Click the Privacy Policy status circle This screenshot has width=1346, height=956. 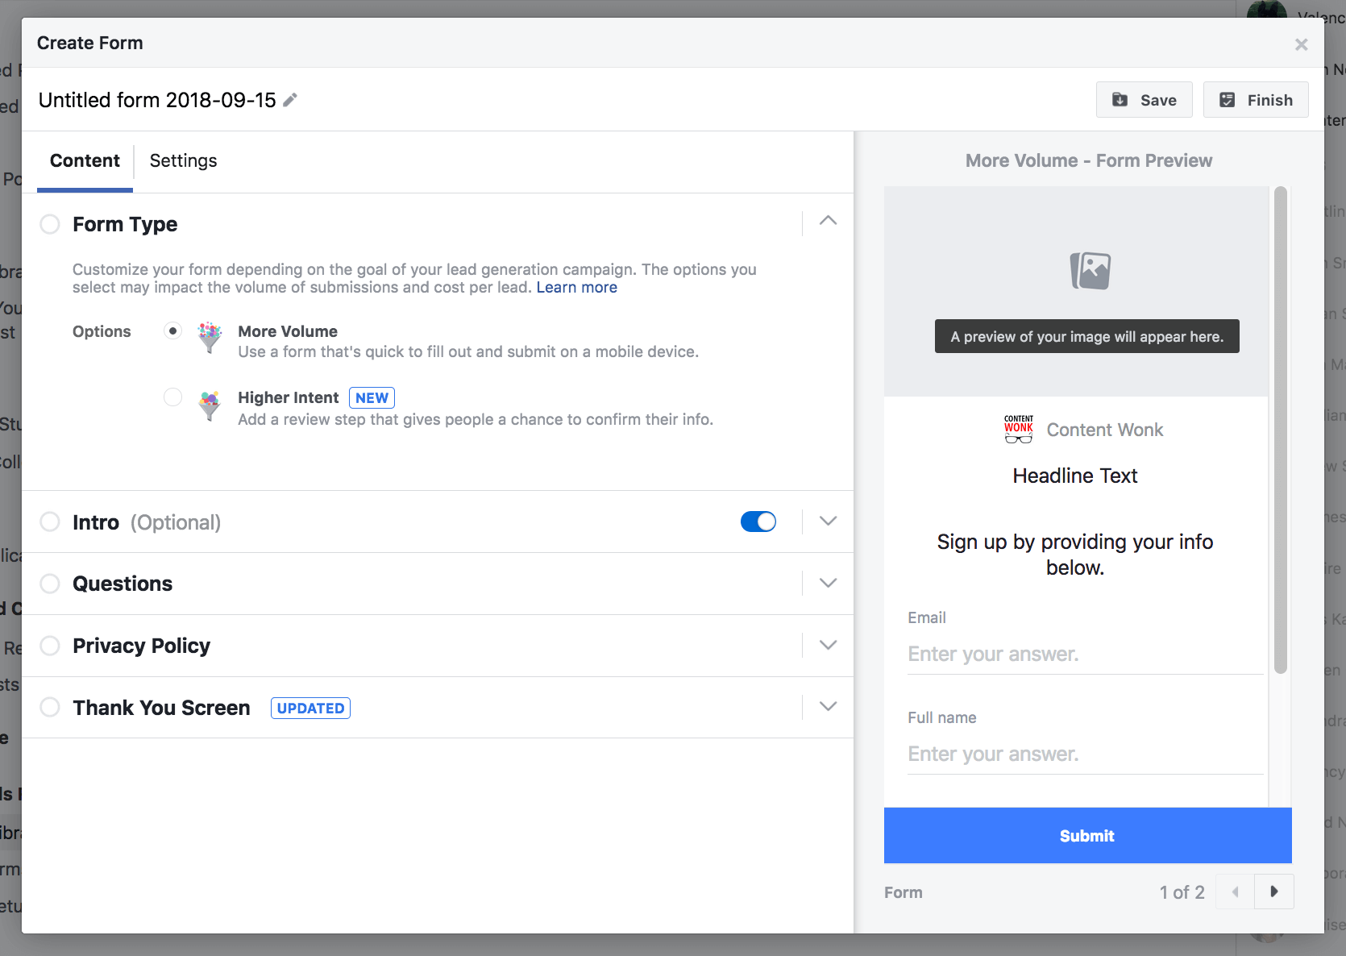(50, 646)
